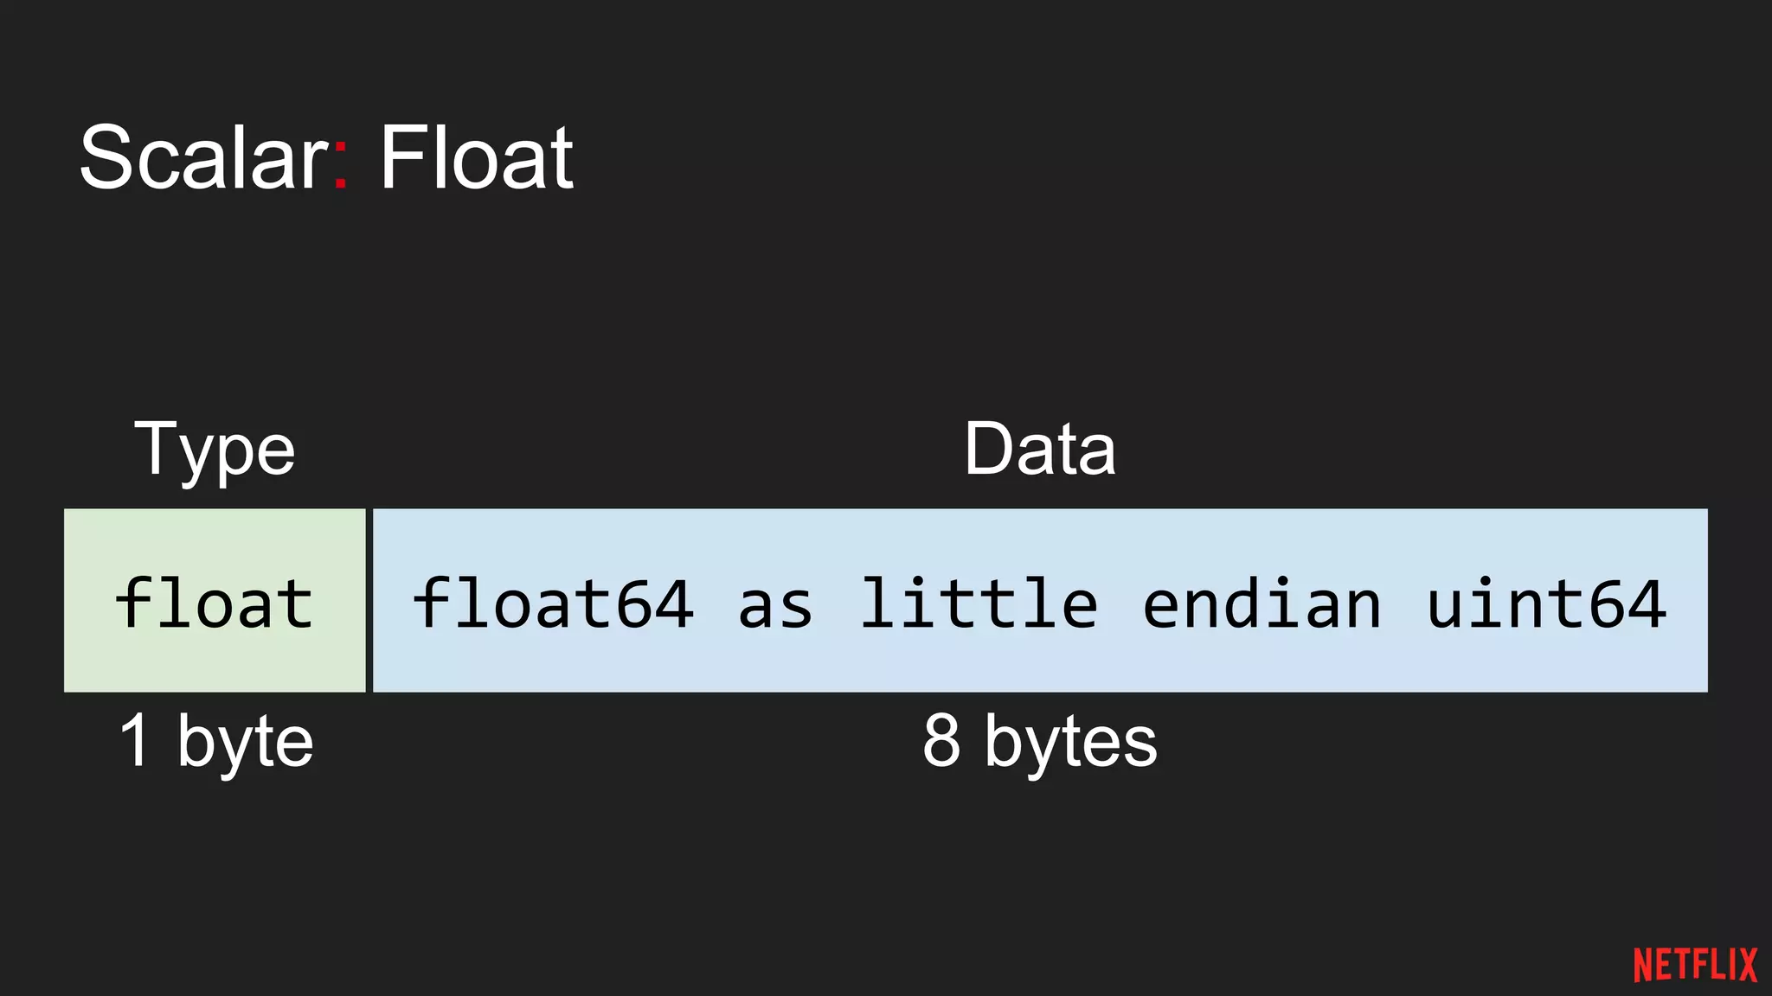Click the word "float64" in the blue box
The height and width of the screenshot is (996, 1772).
(554, 603)
